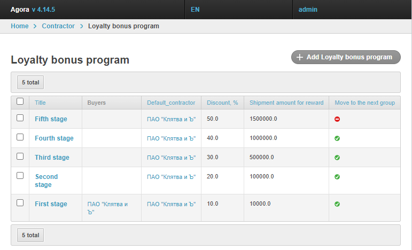The height and width of the screenshot is (250, 412).
Task: Click the green check icon for Third stage
Action: 337,158
